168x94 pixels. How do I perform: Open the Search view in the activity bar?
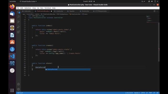[19, 17]
